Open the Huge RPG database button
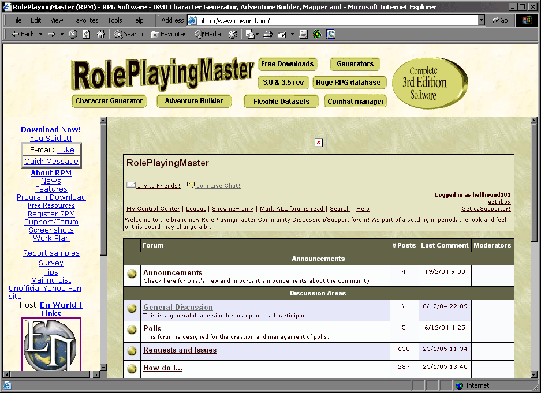 pos(348,83)
